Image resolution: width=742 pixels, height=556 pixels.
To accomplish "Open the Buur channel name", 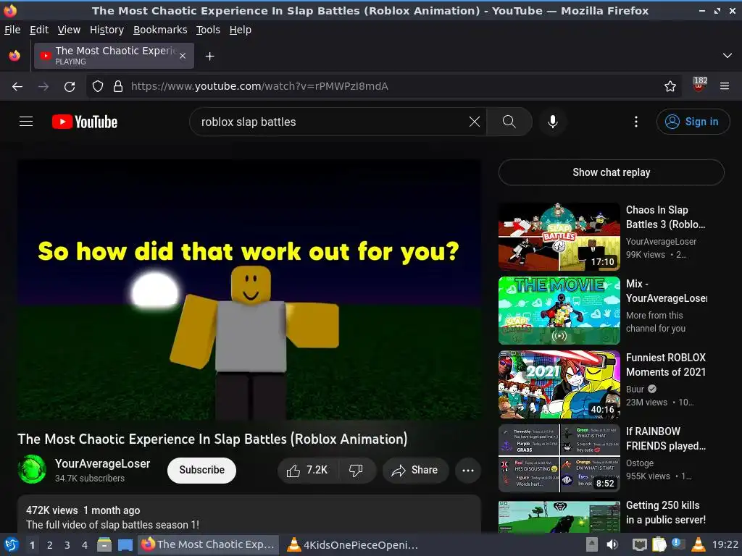I will point(635,389).
